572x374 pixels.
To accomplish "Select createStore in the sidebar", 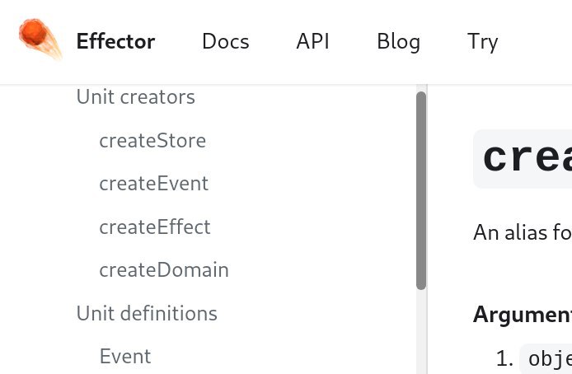I will (152, 141).
